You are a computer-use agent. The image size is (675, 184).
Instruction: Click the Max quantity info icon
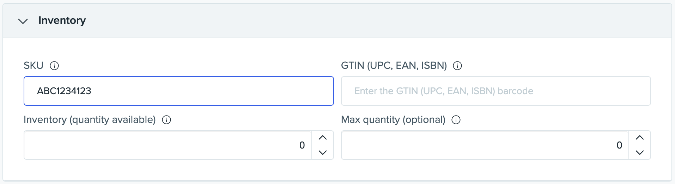click(x=456, y=120)
